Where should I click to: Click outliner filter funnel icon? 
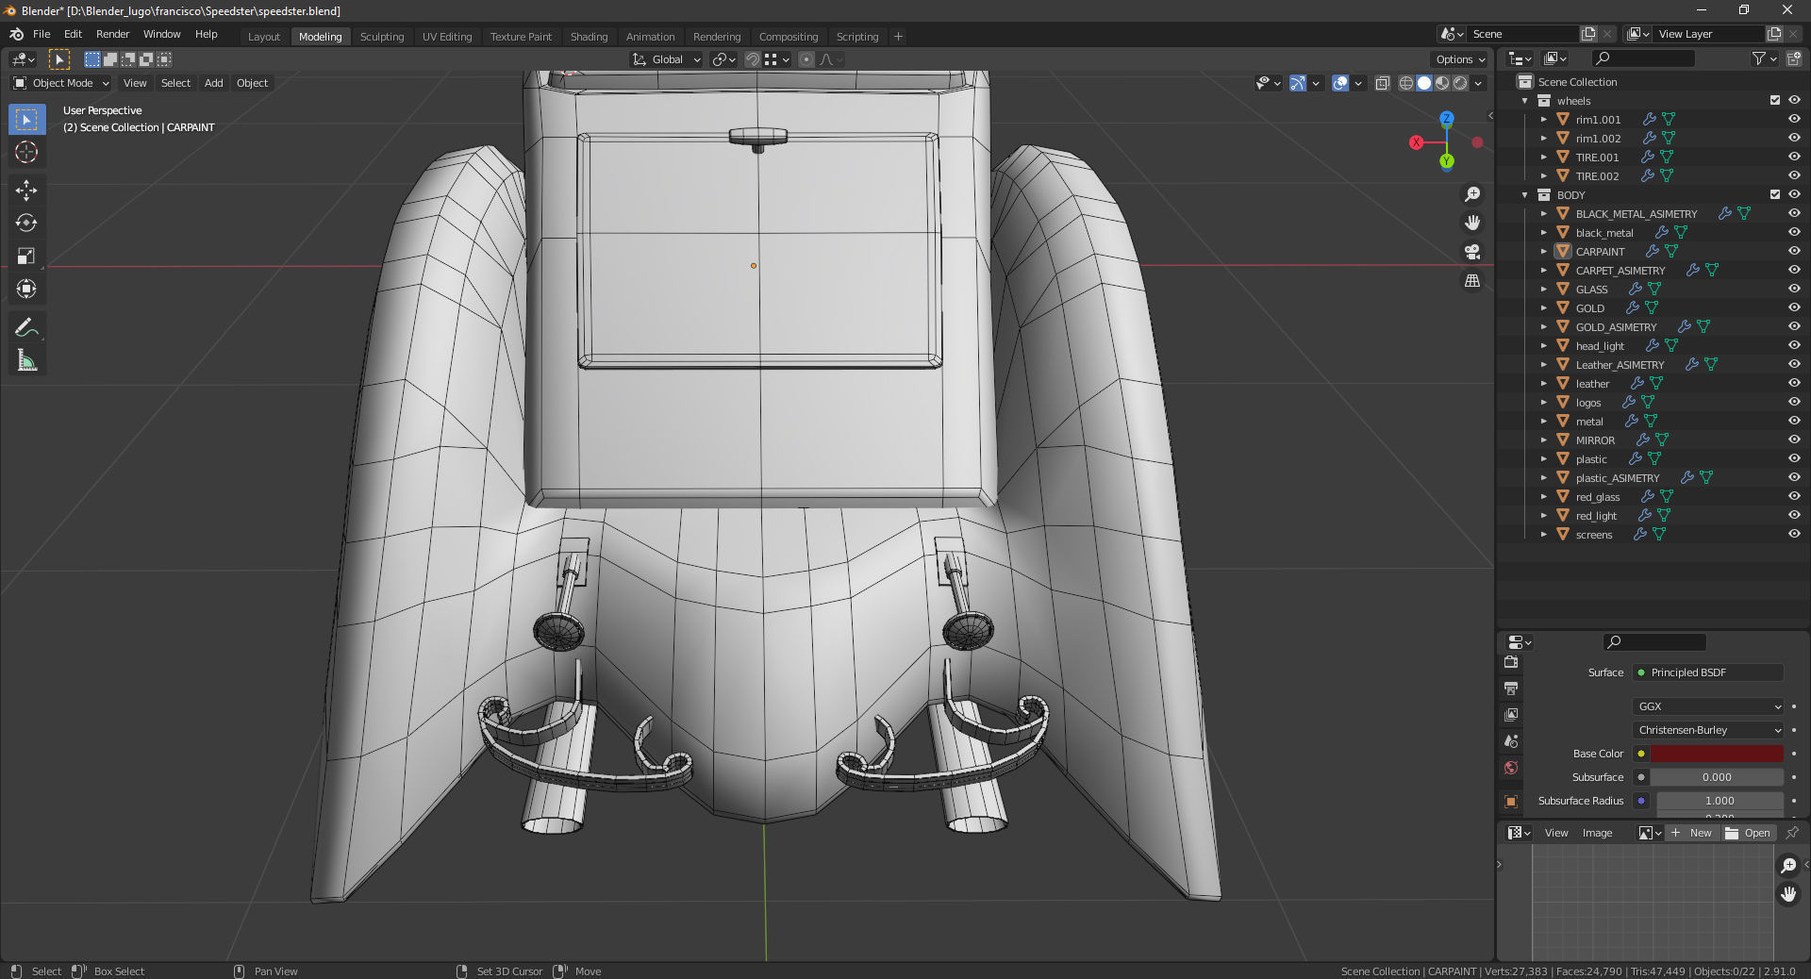[x=1759, y=58]
